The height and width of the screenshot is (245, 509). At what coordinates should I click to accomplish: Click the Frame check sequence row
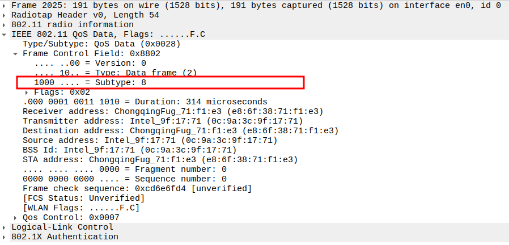pyautogui.click(x=137, y=188)
